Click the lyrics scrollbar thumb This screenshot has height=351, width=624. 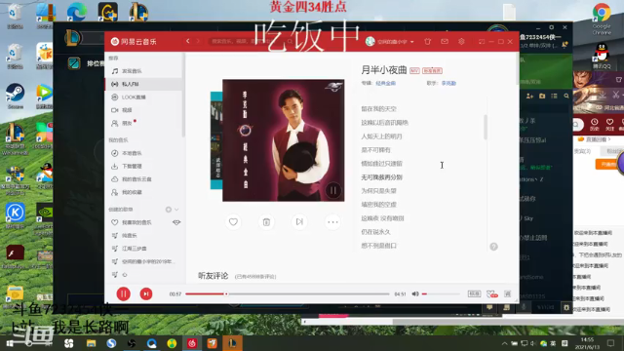pos(486,128)
